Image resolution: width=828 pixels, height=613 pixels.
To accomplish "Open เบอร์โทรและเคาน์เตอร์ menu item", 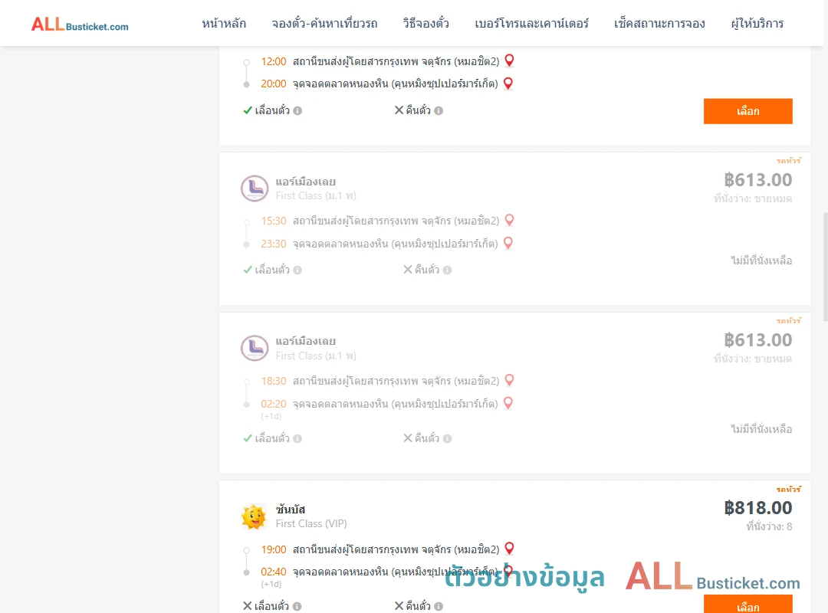I will (x=531, y=24).
